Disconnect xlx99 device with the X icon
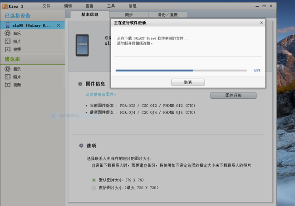This screenshot has height=206, width=295. [x=59, y=25]
